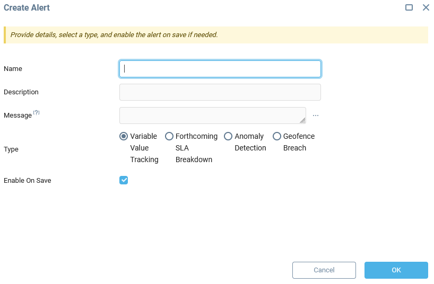This screenshot has height=284, width=434.
Task: Focus the Name input field
Action: [x=220, y=69]
